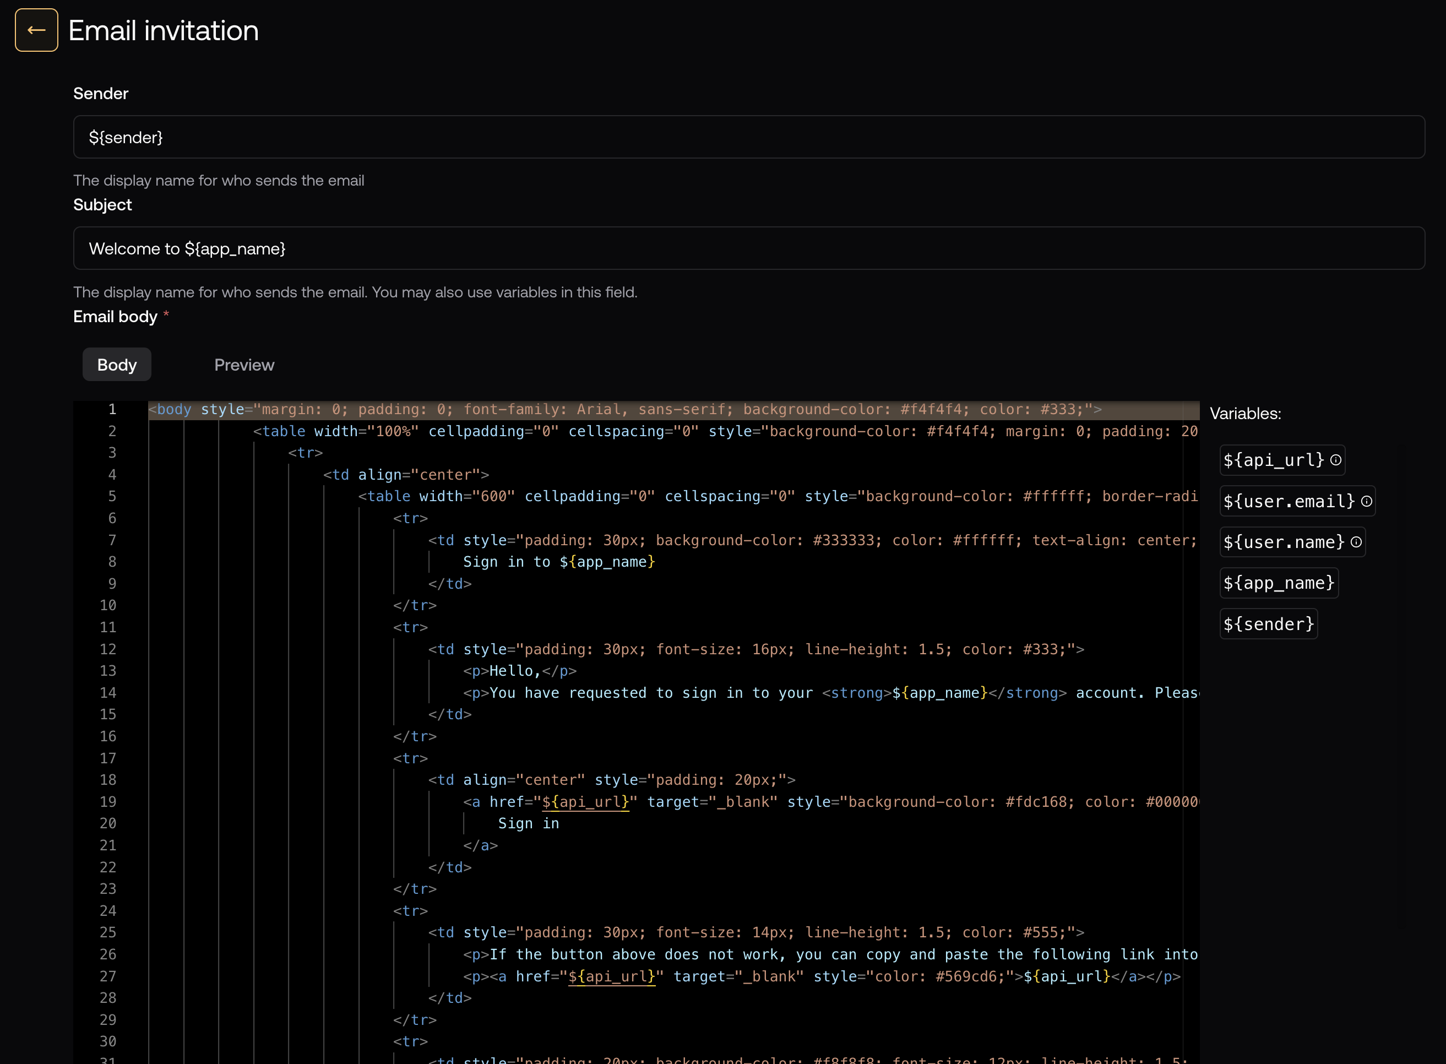This screenshot has height=1064, width=1446.
Task: Insert the ${user.email} variable chip
Action: point(1289,501)
